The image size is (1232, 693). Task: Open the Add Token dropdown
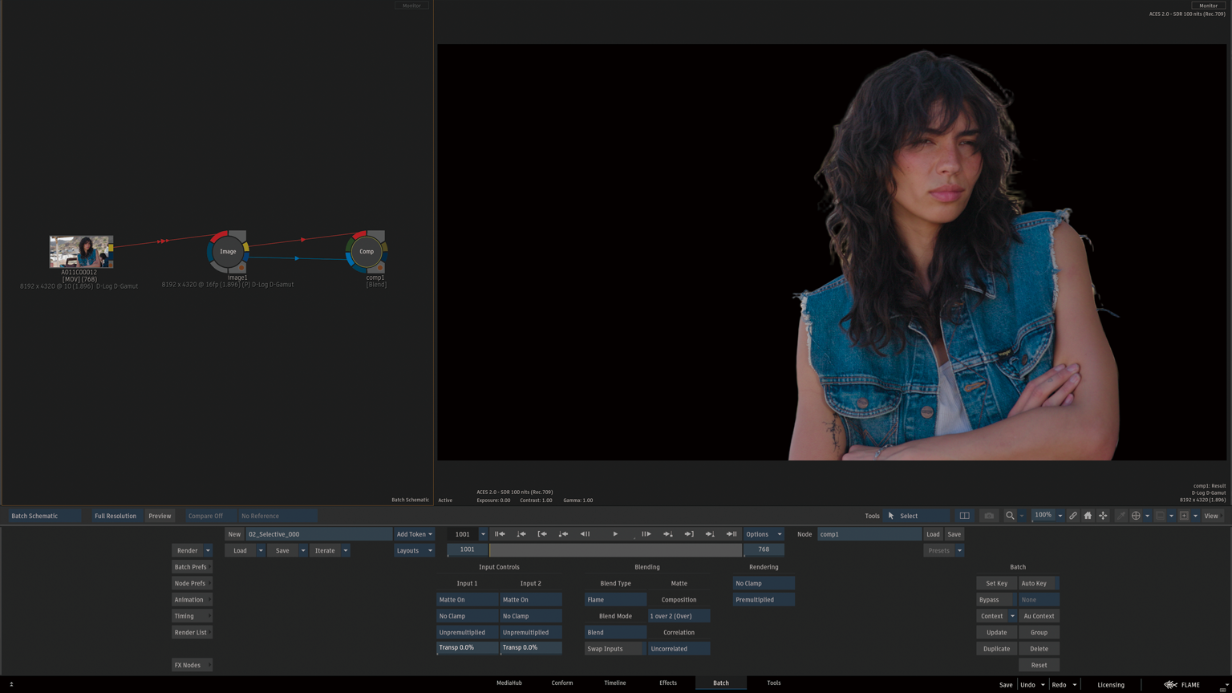pyautogui.click(x=414, y=534)
